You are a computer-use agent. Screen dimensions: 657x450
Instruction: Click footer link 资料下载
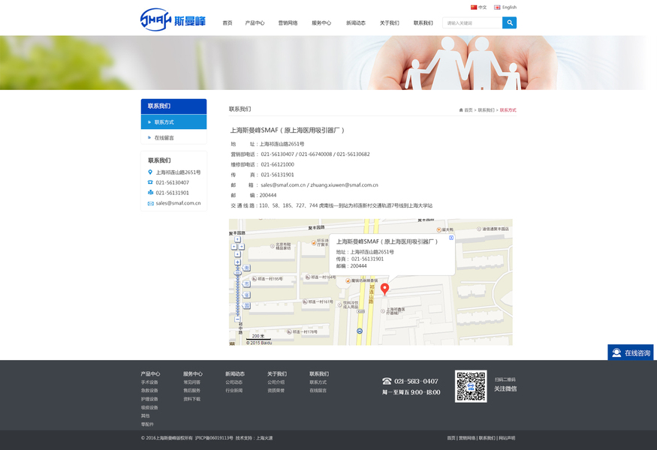(191, 399)
